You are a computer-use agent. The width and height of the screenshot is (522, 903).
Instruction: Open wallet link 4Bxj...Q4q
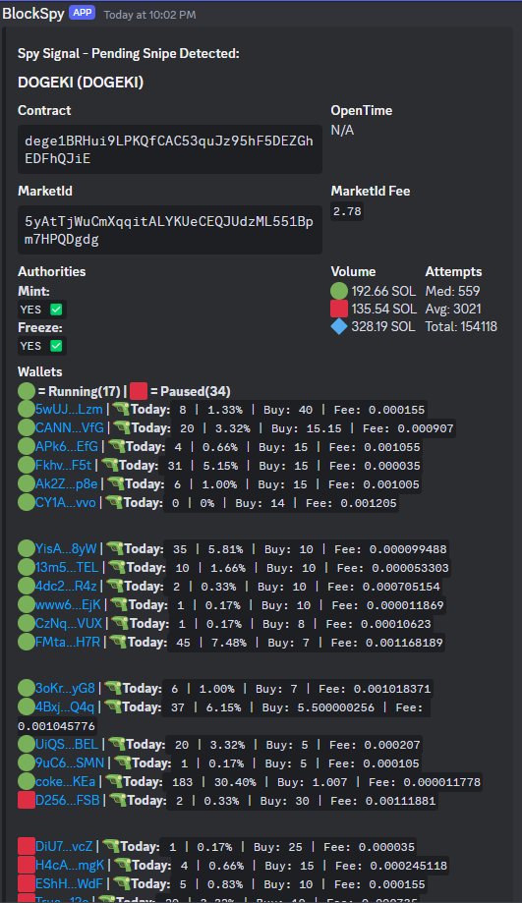[x=65, y=706]
